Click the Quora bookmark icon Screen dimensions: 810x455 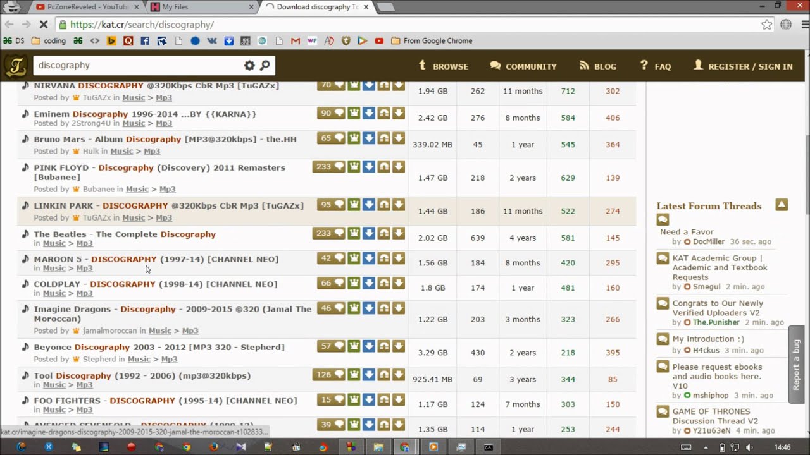click(x=128, y=40)
